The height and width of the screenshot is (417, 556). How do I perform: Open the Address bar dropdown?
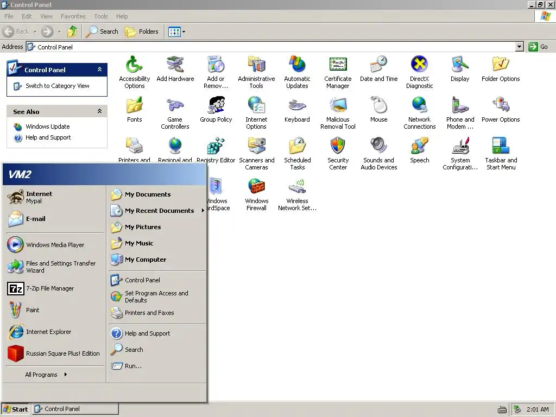[x=520, y=47]
